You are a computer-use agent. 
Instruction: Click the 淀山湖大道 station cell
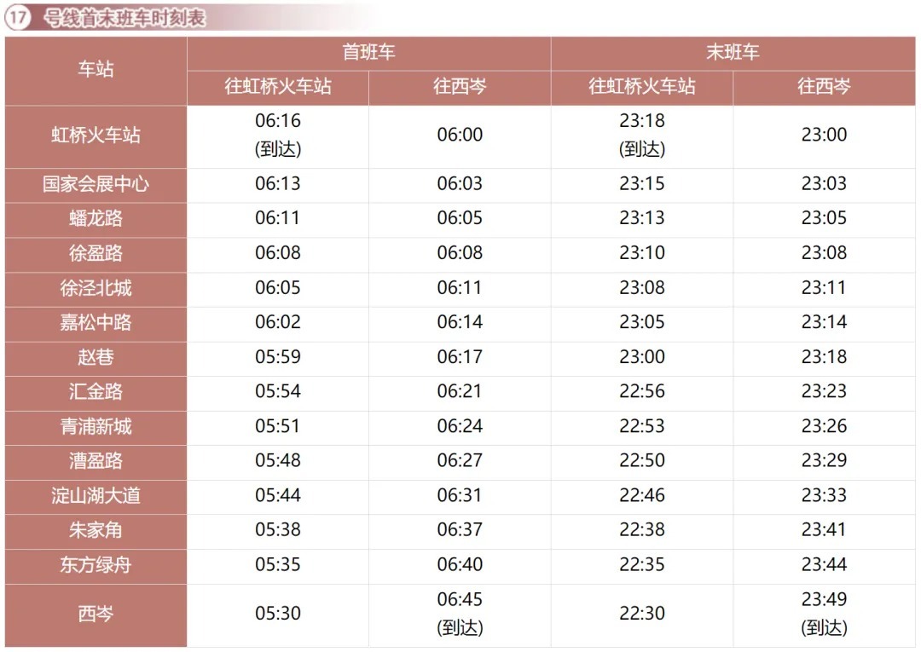point(96,495)
